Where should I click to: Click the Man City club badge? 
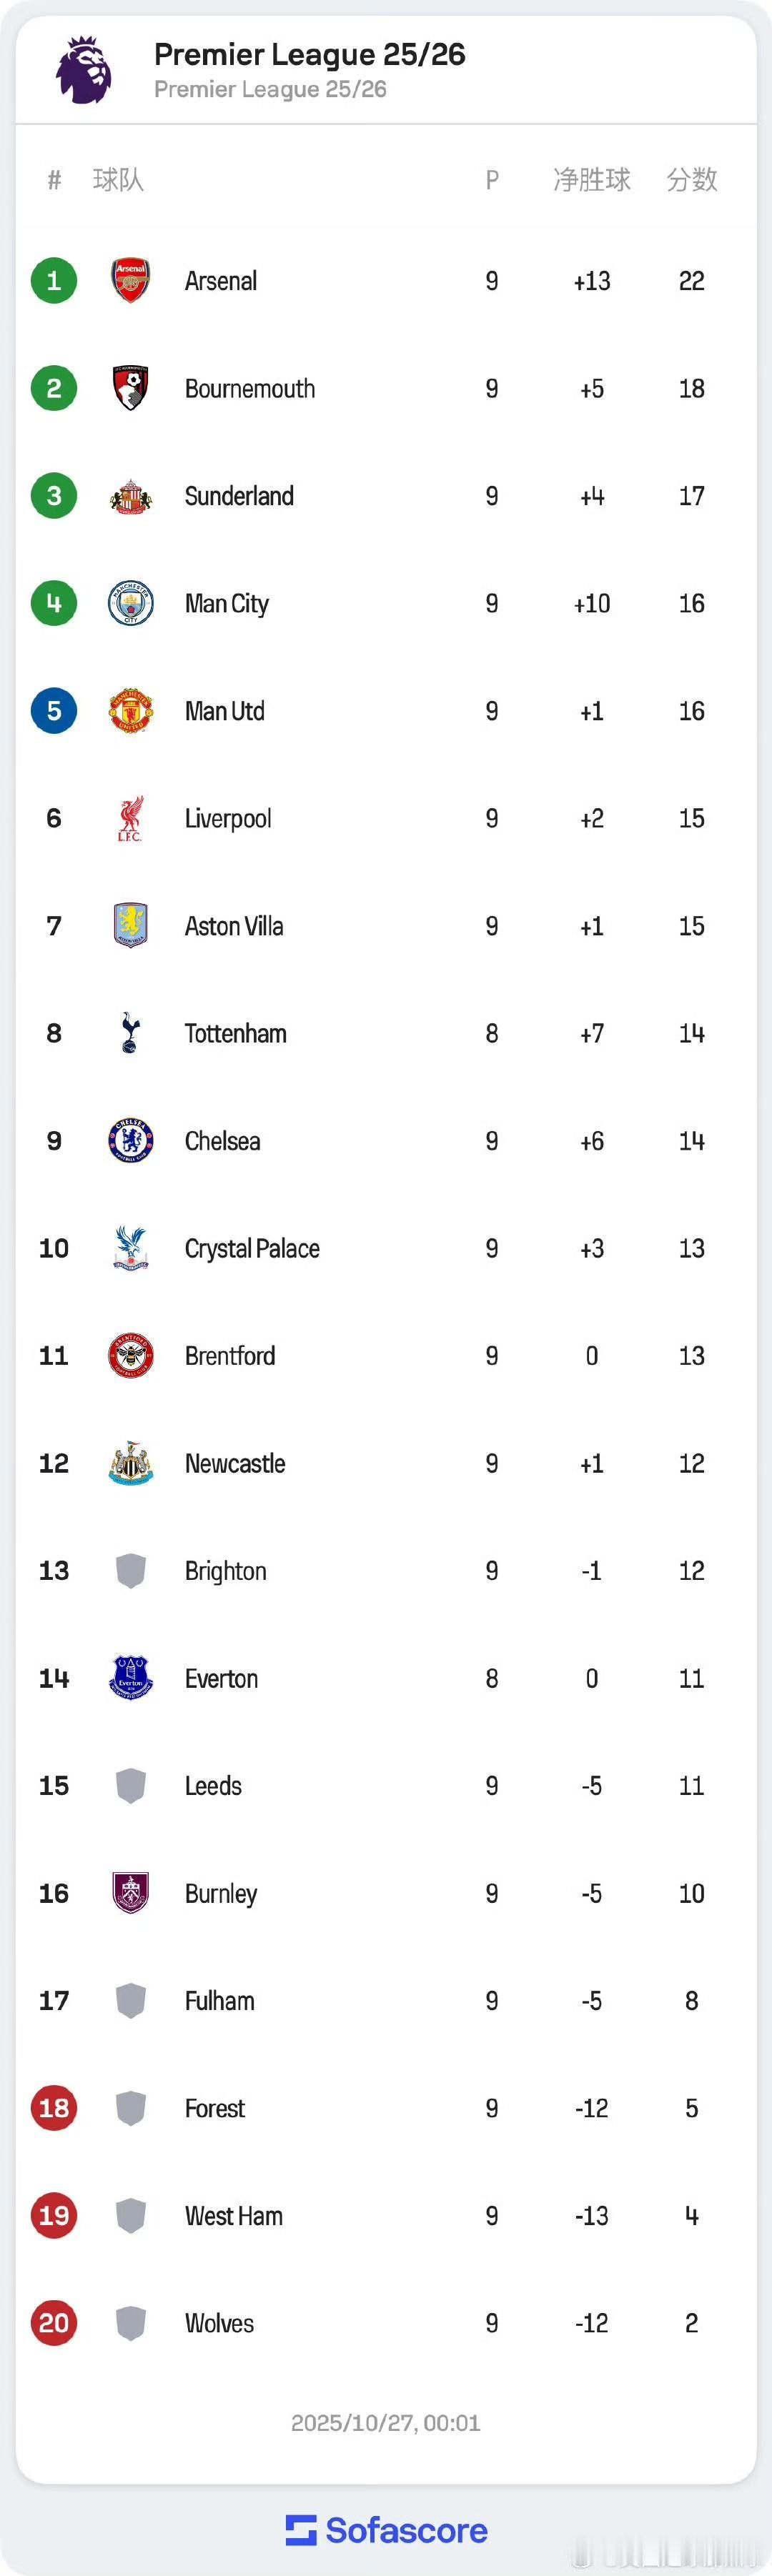click(130, 603)
